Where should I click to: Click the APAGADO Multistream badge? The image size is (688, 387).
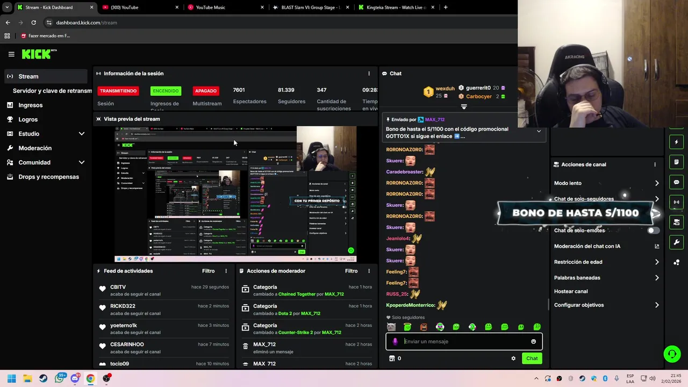pyautogui.click(x=206, y=91)
